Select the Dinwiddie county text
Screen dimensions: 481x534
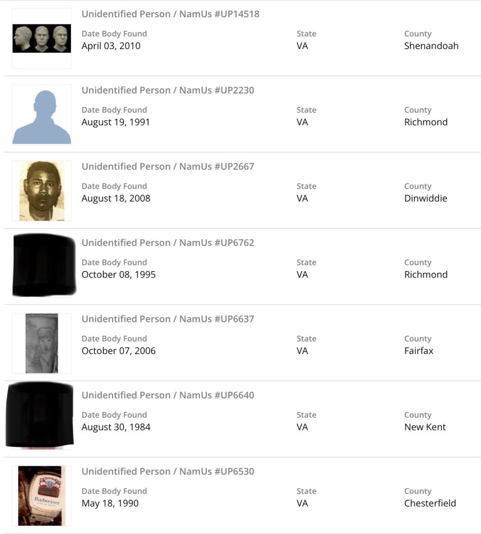point(425,198)
